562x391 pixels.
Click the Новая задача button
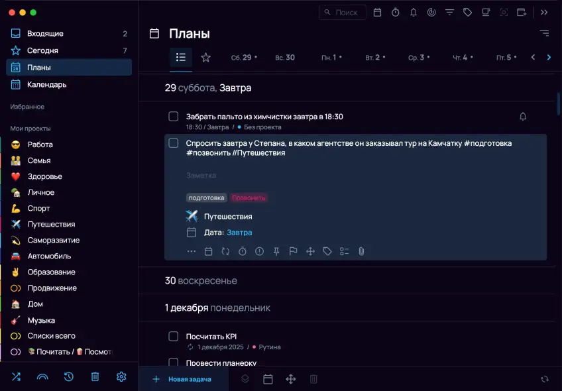(182, 379)
